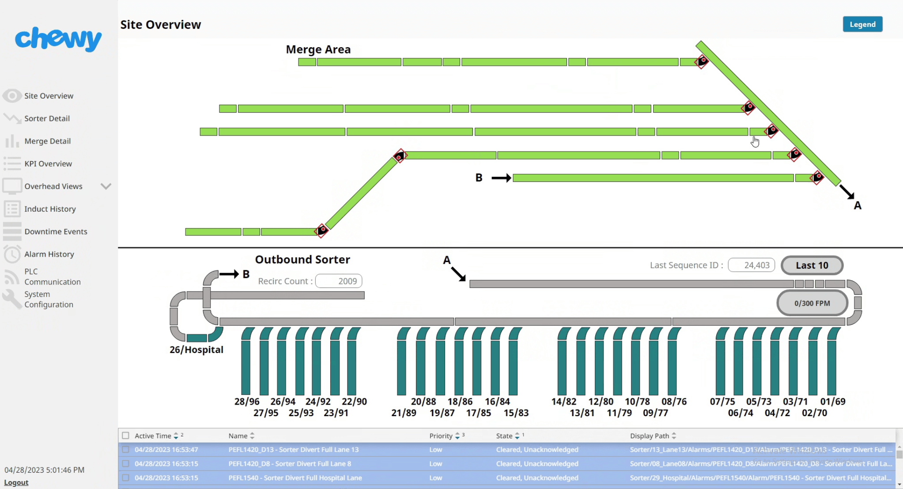This screenshot has width=903, height=489.
Task: Click the Merge Detail bar chart icon
Action: [x=12, y=141]
